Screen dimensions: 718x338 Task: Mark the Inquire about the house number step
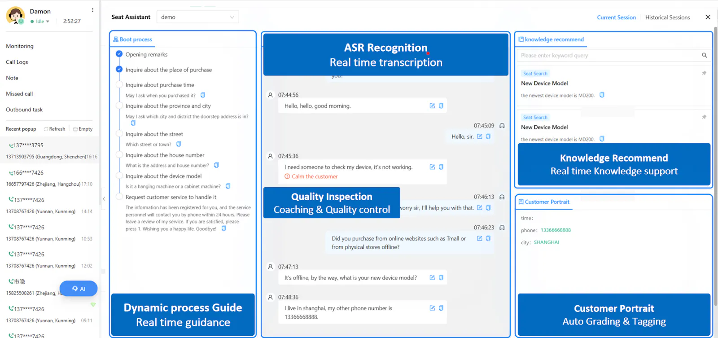(x=119, y=155)
